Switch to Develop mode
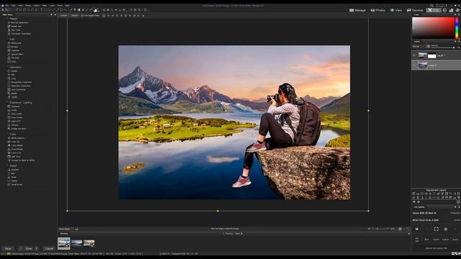461x259 pixels. click(x=415, y=10)
